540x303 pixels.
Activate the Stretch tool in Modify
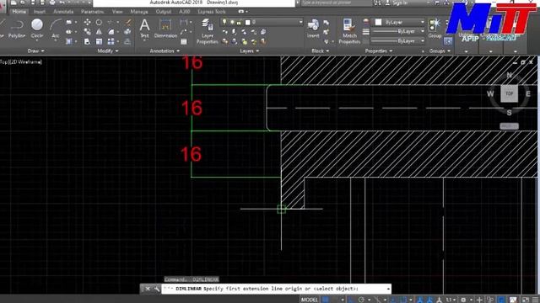pos(87,41)
